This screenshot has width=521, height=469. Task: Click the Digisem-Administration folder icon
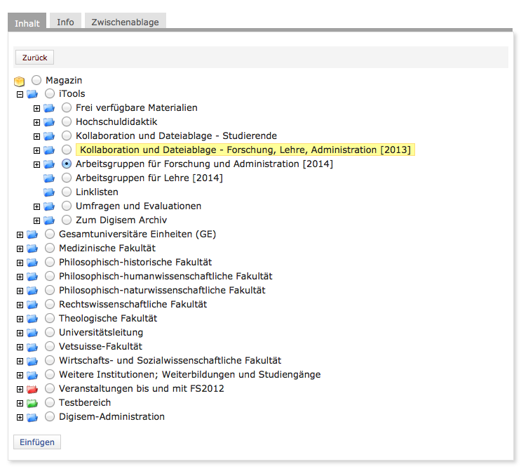click(x=32, y=417)
